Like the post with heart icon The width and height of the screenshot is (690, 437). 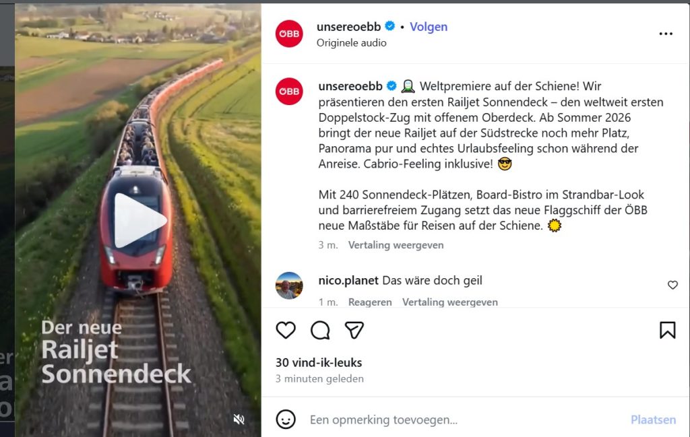pyautogui.click(x=286, y=330)
